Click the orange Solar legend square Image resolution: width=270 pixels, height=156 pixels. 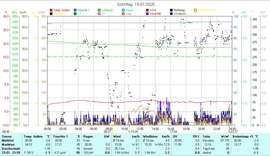[x=123, y=14]
